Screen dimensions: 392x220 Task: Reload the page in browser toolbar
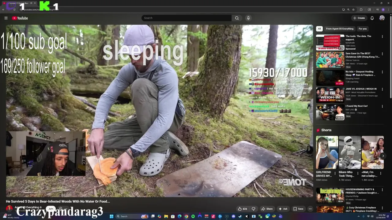[x=14, y=9]
